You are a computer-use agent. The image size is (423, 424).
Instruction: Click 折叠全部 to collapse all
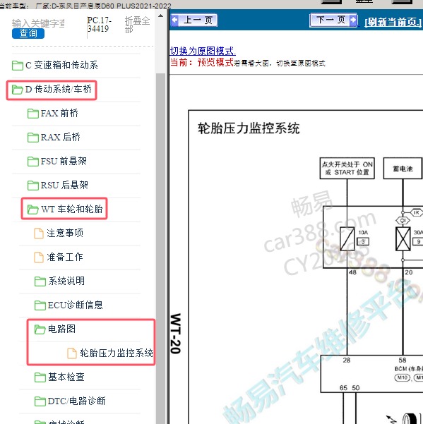(137, 24)
